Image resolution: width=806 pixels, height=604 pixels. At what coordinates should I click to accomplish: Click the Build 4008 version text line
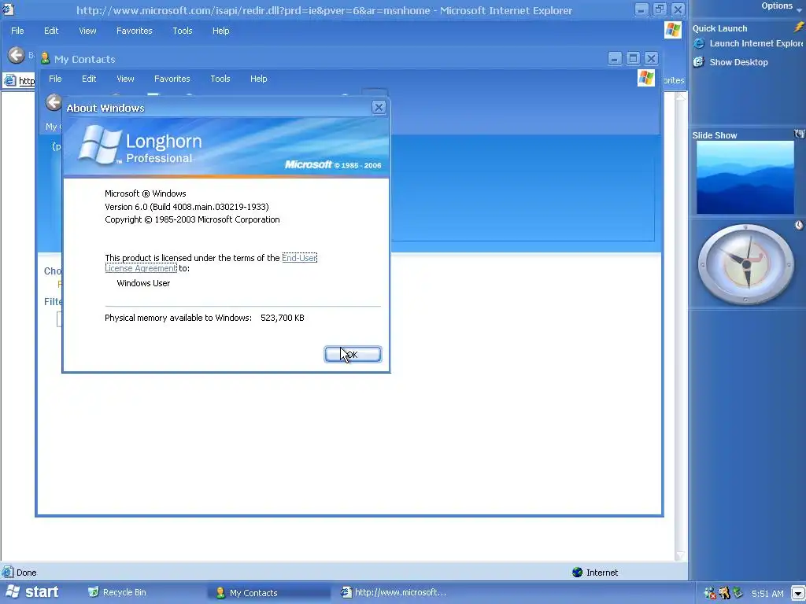click(187, 207)
